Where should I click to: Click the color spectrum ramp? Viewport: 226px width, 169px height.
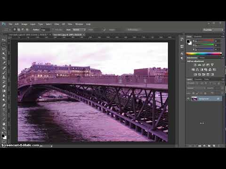pos(204,54)
